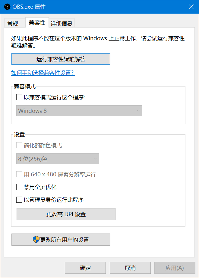Screen dimensions: 199x278
Task: Toggle 禁用全屏优化 checkbox
Action: click(19, 187)
